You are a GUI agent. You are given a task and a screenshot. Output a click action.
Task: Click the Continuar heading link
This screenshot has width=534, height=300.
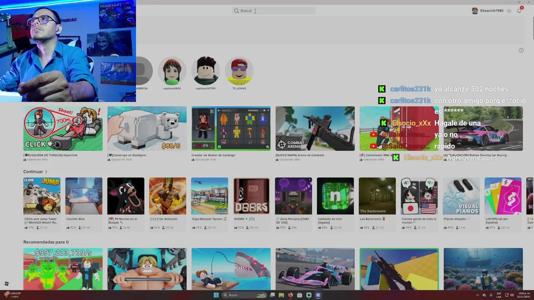33,172
